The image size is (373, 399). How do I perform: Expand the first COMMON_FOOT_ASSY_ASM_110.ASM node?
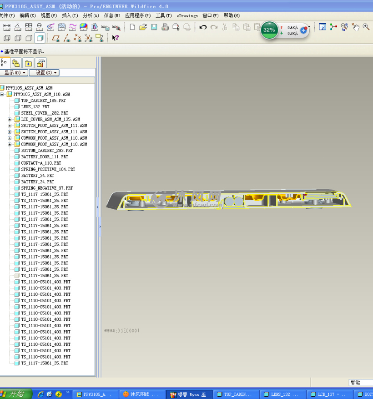click(10, 138)
